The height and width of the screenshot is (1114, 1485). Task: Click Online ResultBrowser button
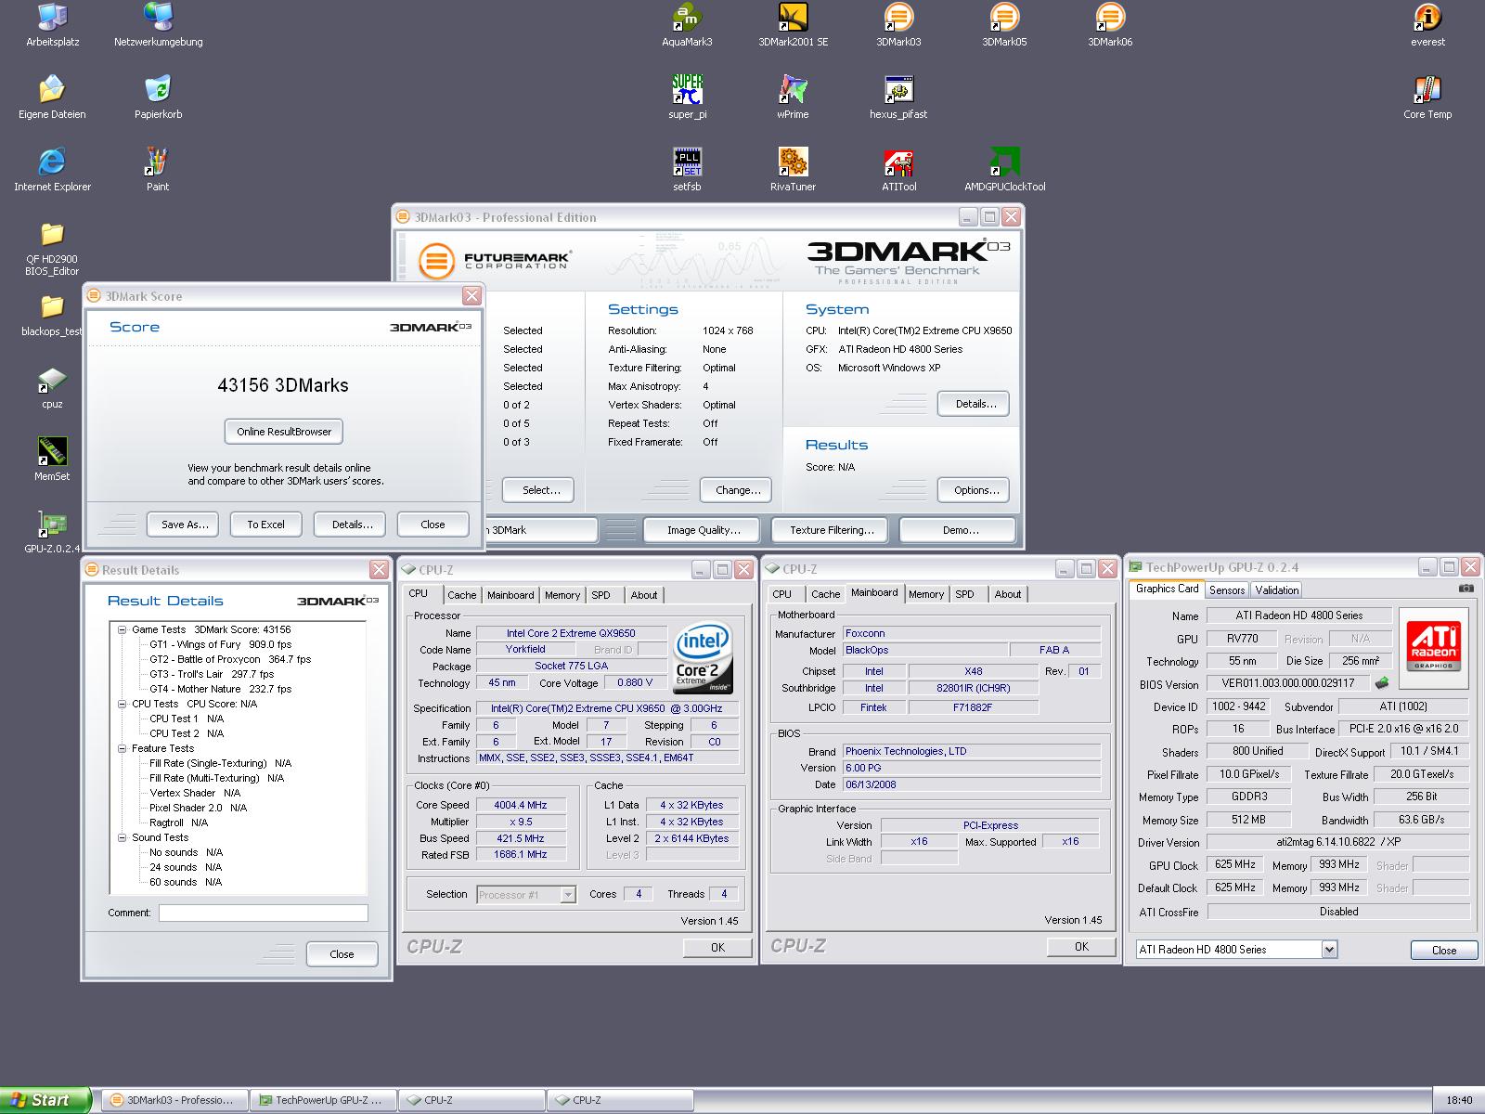pyautogui.click(x=284, y=432)
